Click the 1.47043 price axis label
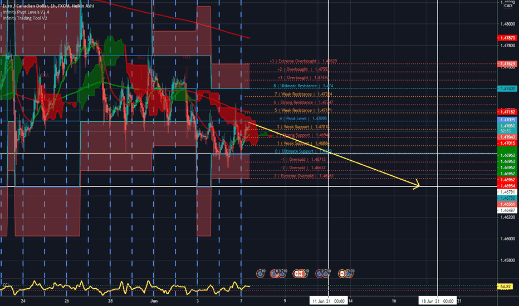The image size is (519, 306). [507, 137]
